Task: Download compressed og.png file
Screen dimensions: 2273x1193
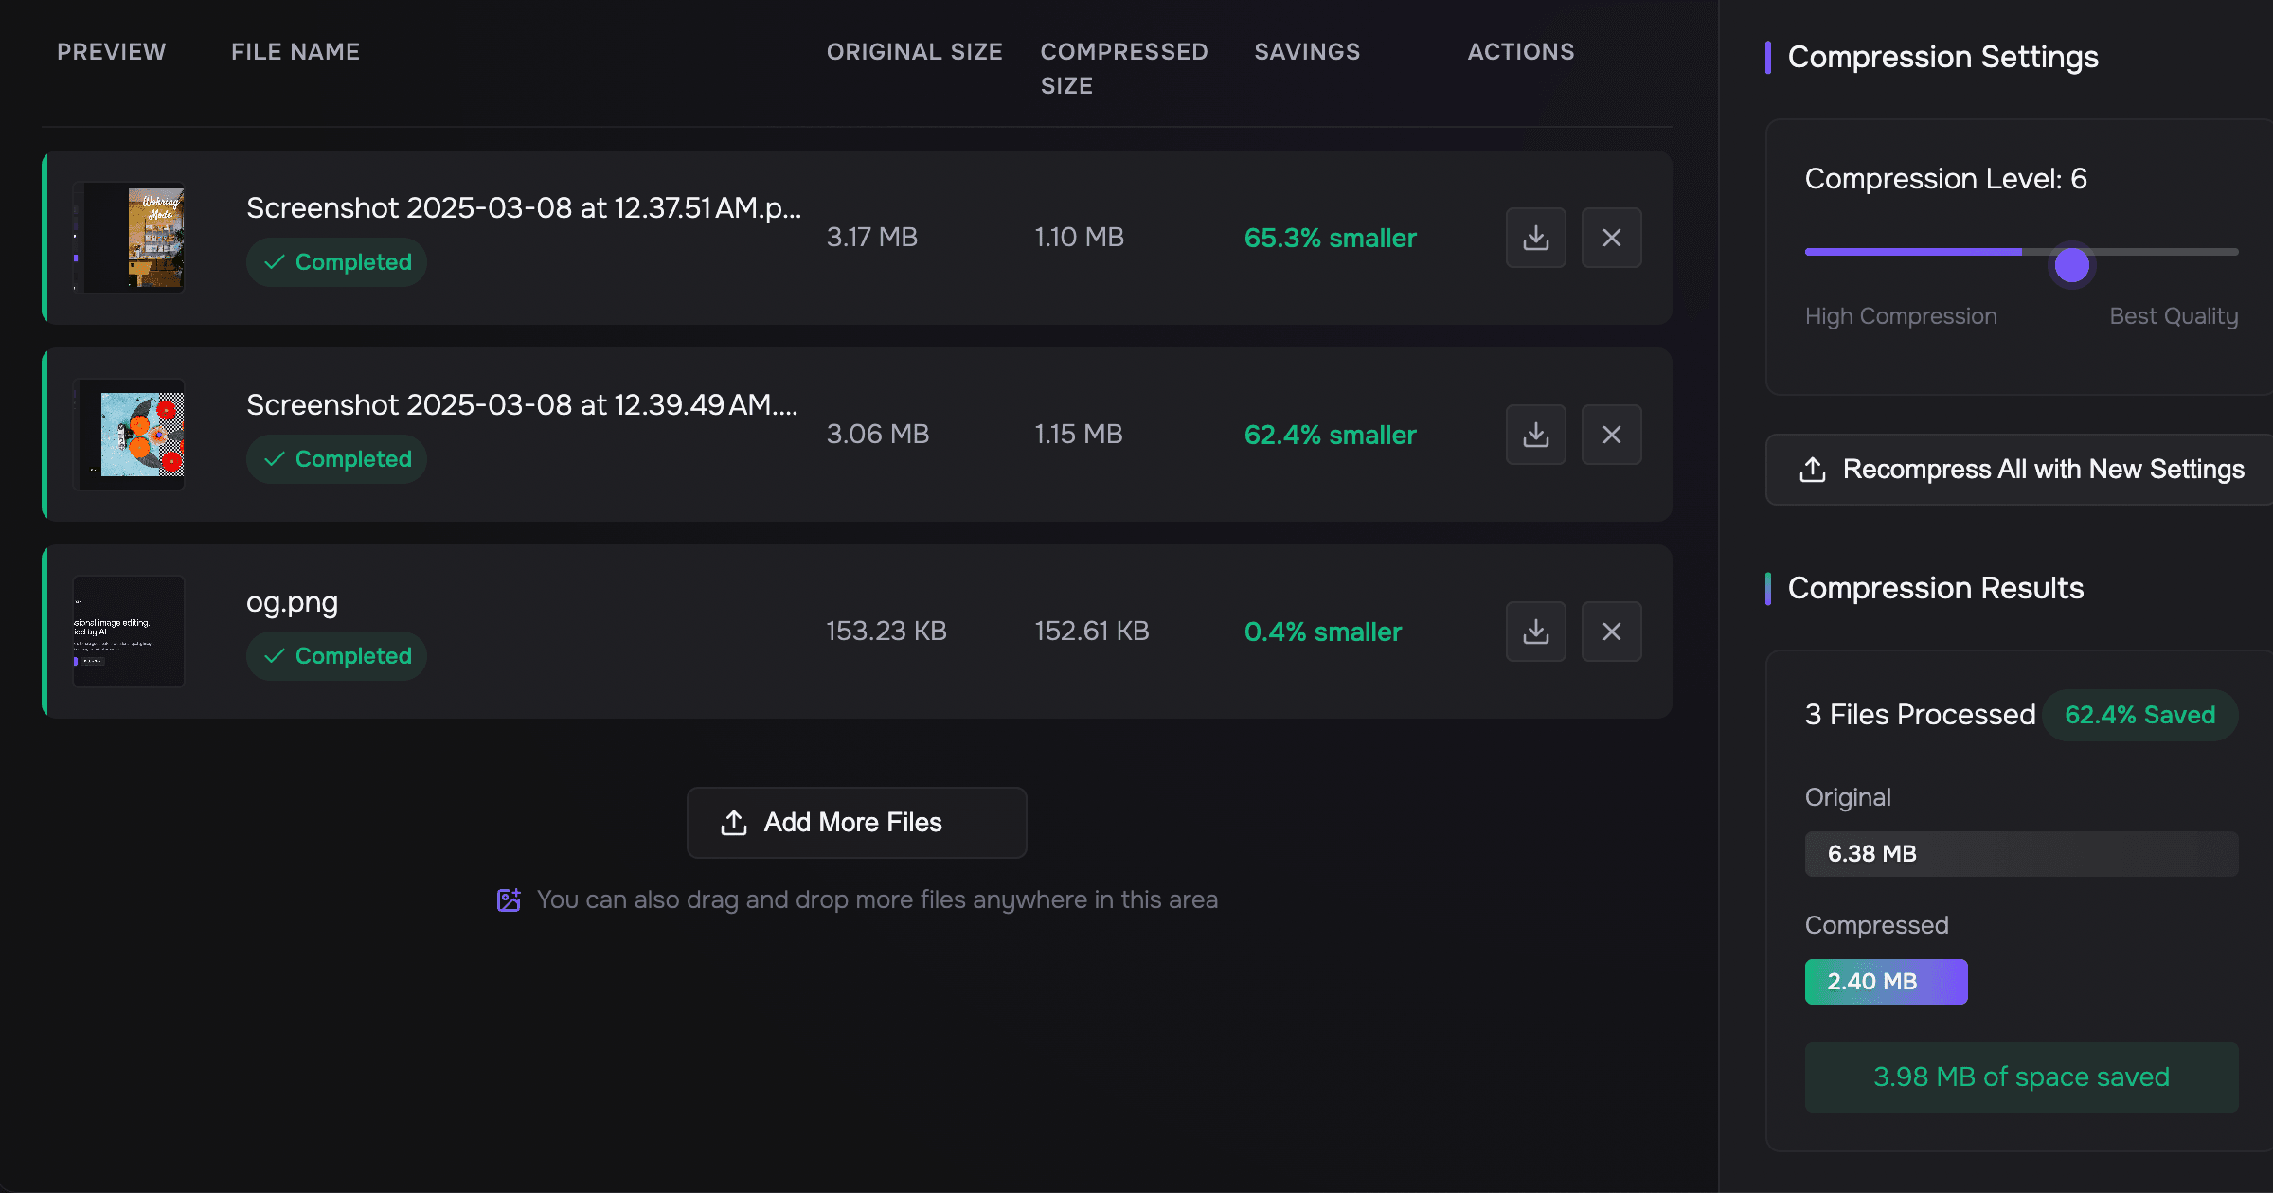Action: click(1535, 632)
